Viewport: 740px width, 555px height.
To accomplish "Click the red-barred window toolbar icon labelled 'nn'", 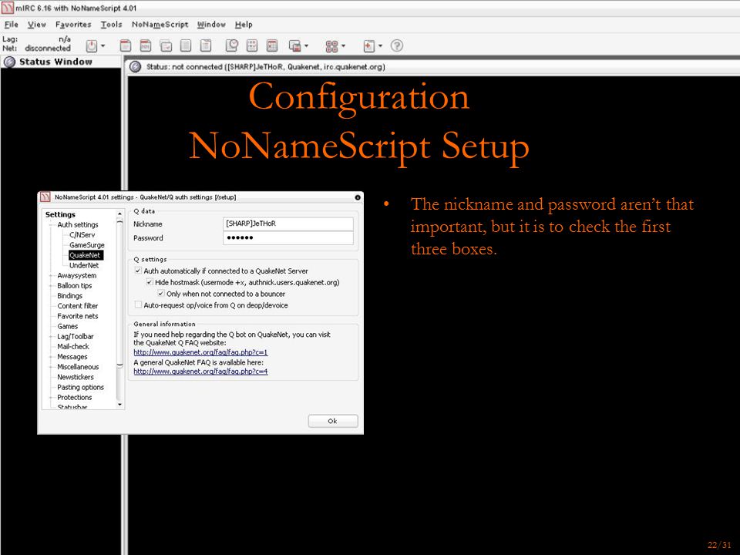I will click(146, 45).
